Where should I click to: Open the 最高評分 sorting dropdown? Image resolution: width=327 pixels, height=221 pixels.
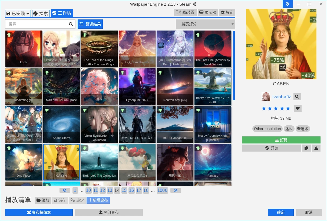205,24
